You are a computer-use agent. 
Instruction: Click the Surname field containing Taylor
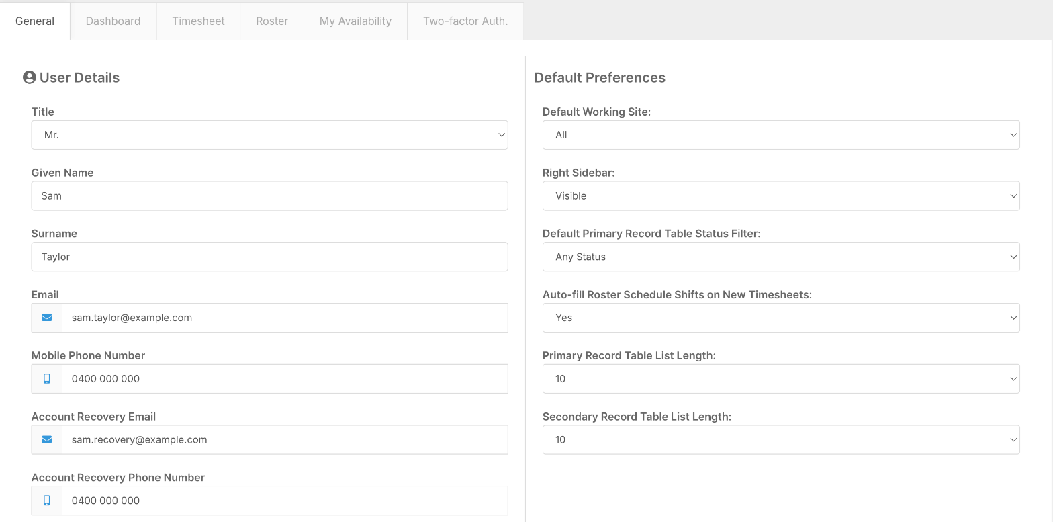point(269,257)
